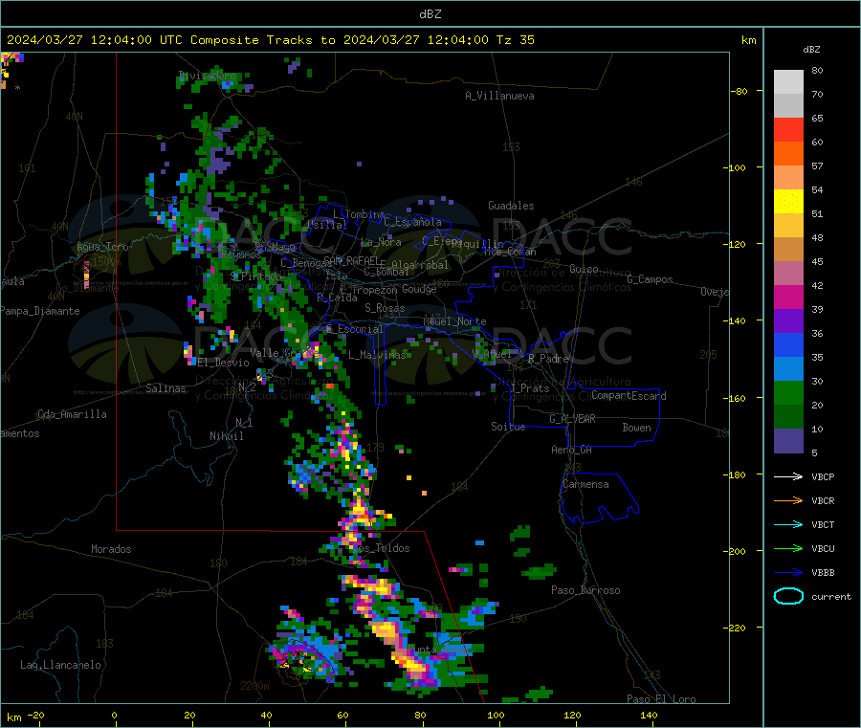The image size is (861, 728).
Task: Click the A_Villanueva map label
Action: (499, 96)
